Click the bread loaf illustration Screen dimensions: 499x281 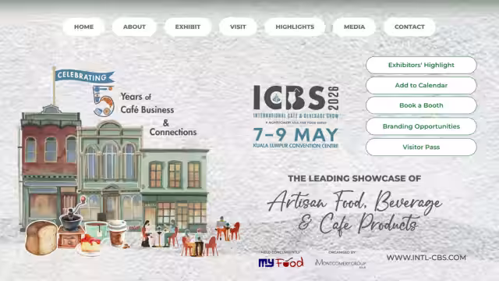[41, 237]
